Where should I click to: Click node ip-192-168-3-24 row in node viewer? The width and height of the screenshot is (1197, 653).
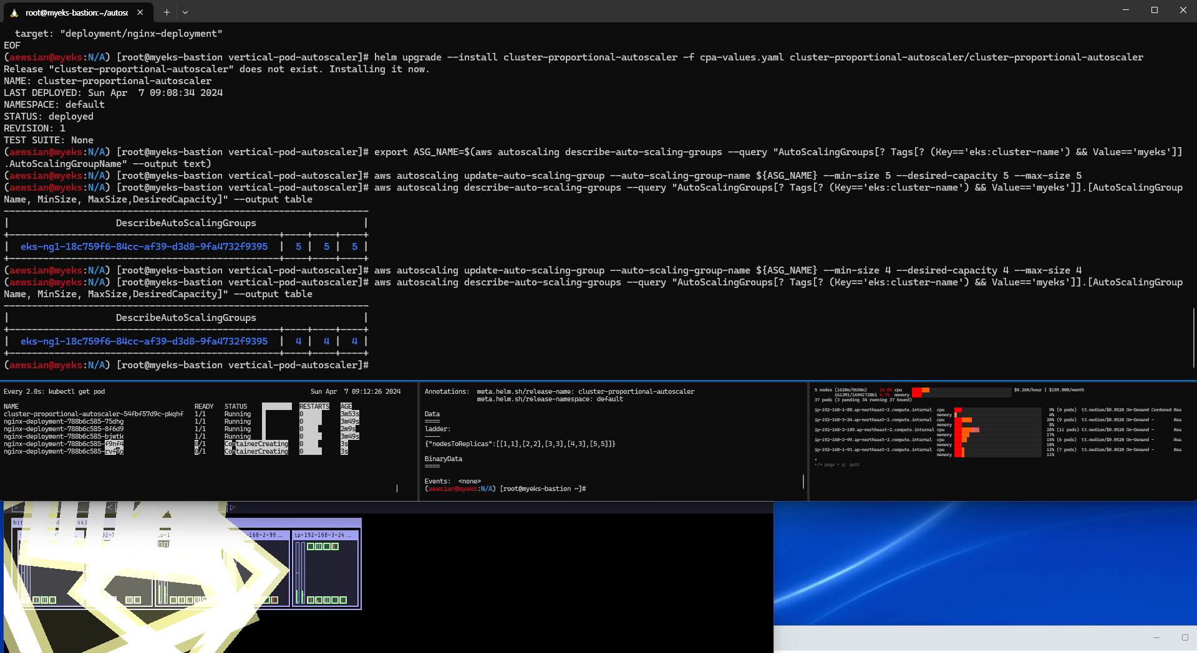click(998, 421)
